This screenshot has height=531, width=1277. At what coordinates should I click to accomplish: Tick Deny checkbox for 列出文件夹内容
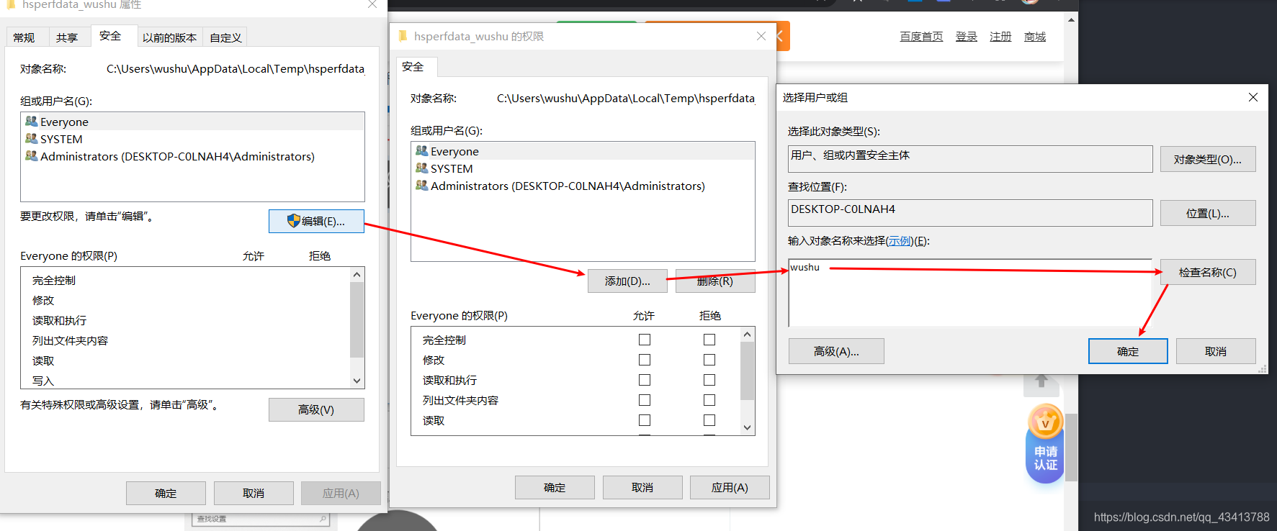(709, 400)
